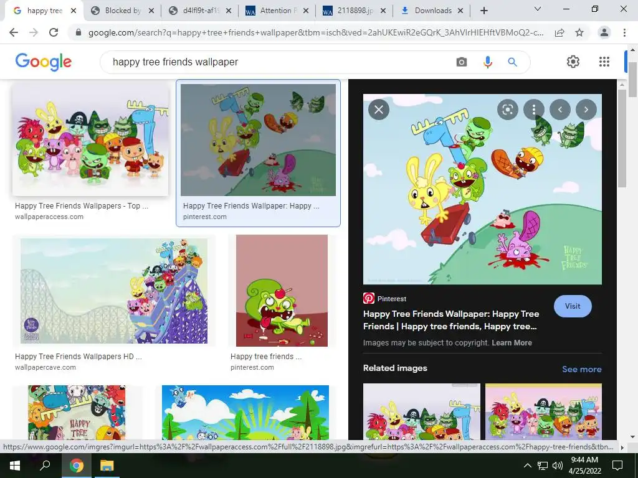Image resolution: width=638 pixels, height=478 pixels.
Task: Click the preview panel scrollbar thumb
Action: [x=622, y=138]
